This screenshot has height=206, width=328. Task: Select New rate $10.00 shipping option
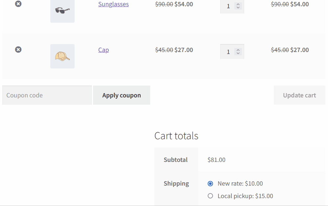[210, 184]
